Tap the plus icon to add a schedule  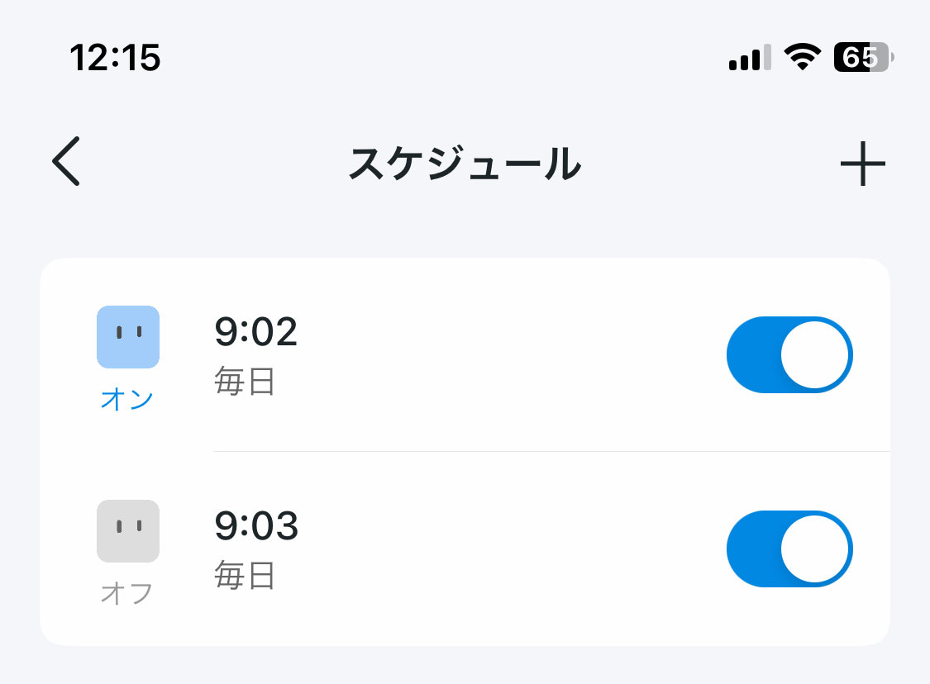click(862, 163)
